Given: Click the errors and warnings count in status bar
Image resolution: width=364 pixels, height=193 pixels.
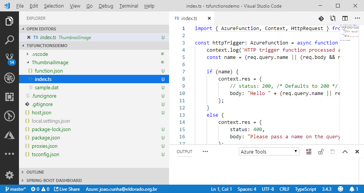Looking at the screenshot, I should [x=40, y=189].
